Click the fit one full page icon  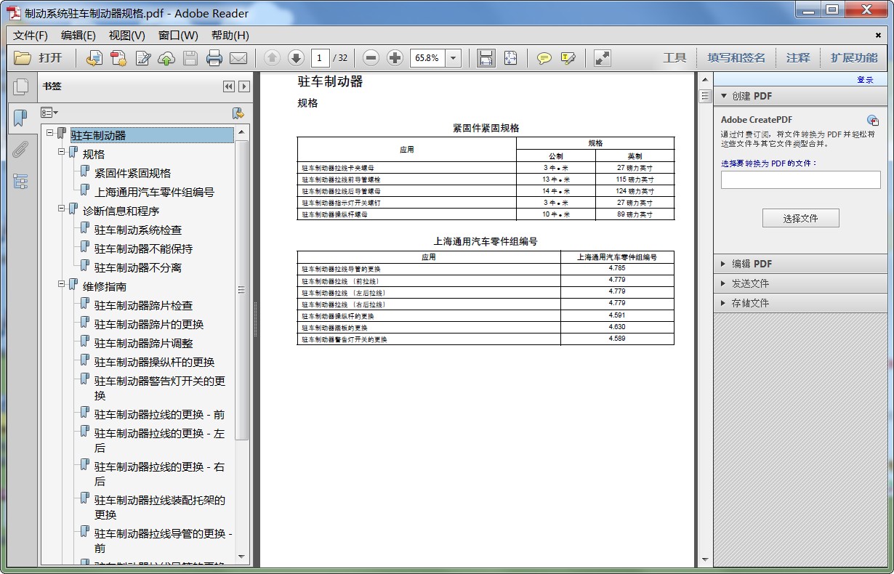tap(510, 58)
